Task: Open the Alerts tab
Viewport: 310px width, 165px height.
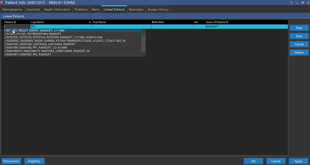Action: 95,9
